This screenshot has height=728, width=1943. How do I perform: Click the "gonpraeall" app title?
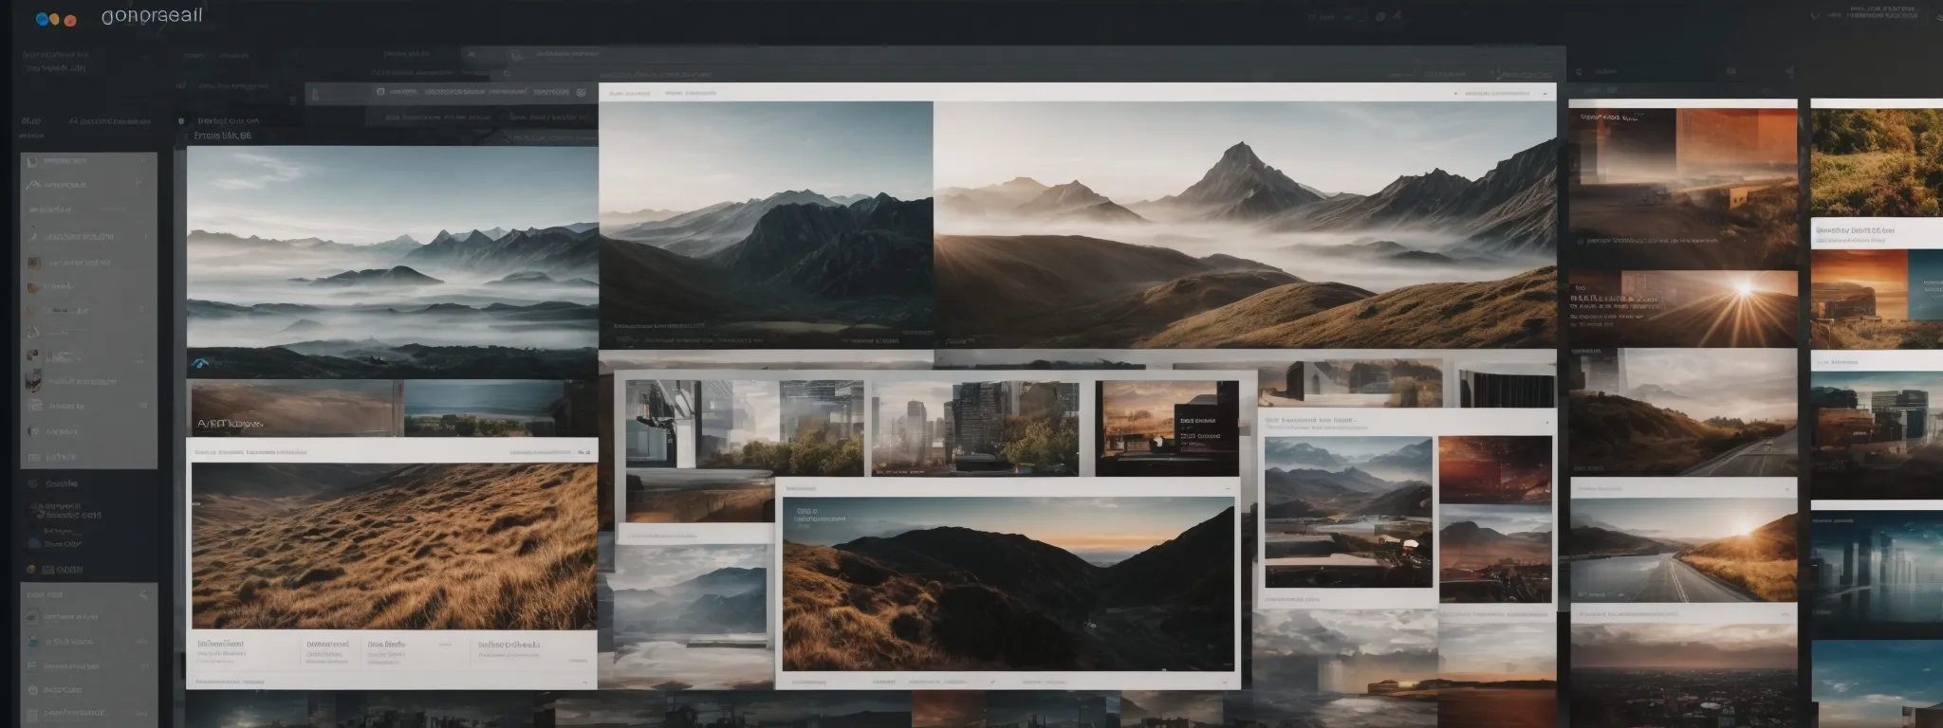click(151, 16)
